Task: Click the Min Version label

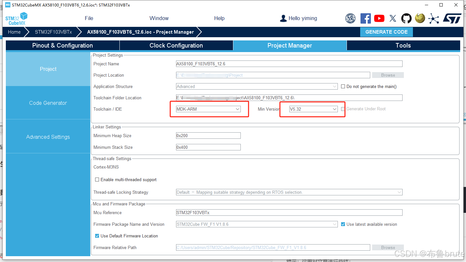Action: click(x=269, y=109)
